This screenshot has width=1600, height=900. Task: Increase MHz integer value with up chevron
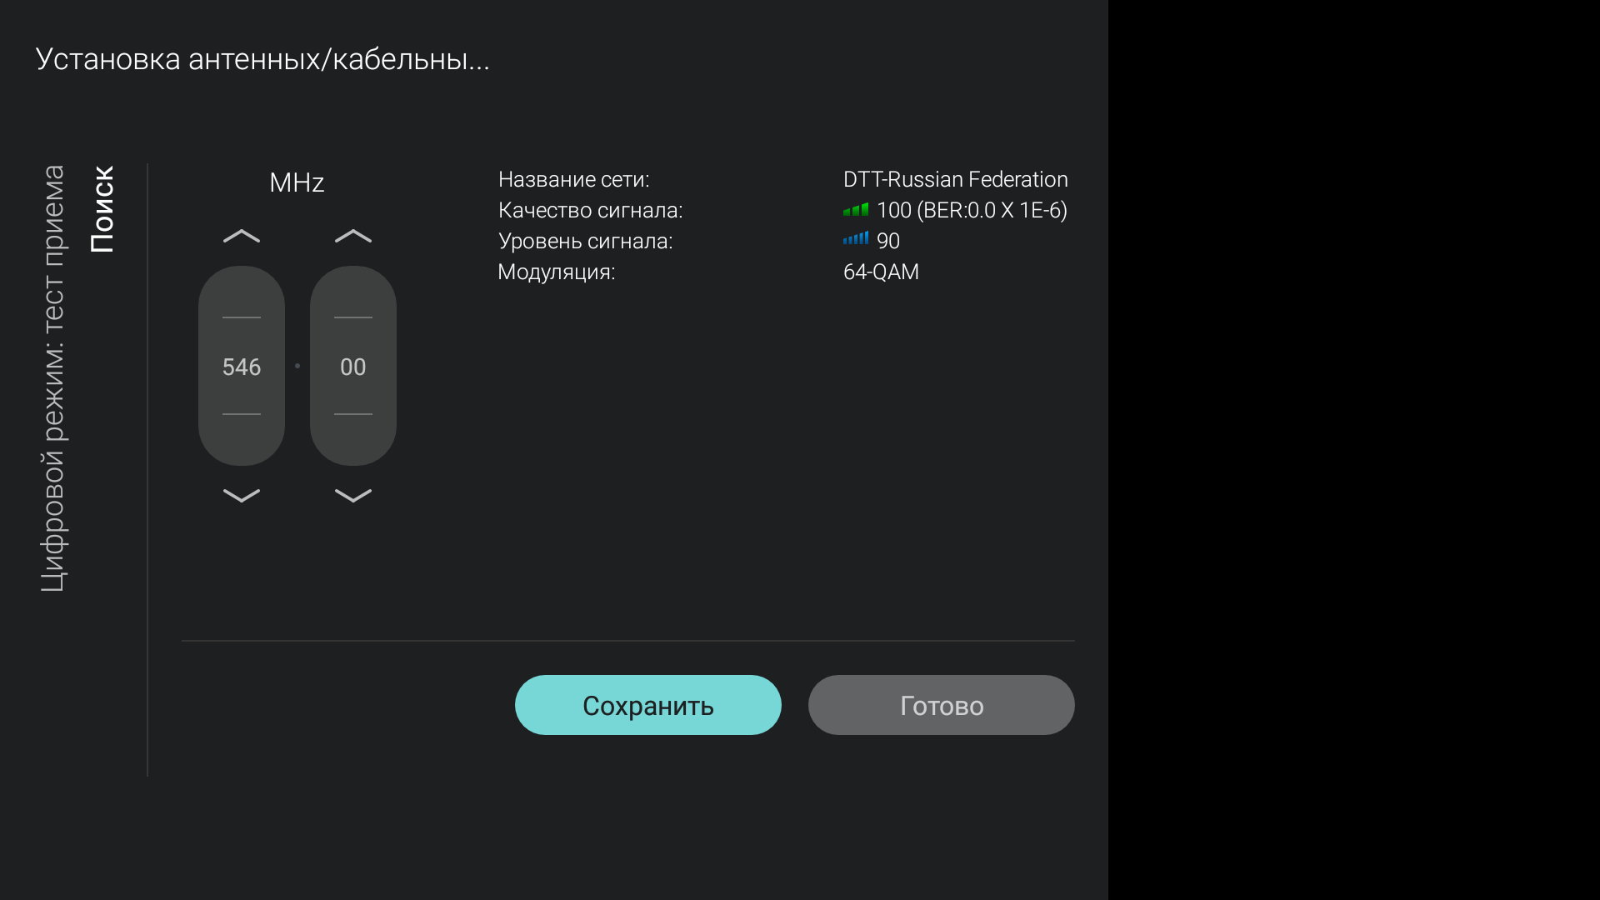click(x=242, y=237)
